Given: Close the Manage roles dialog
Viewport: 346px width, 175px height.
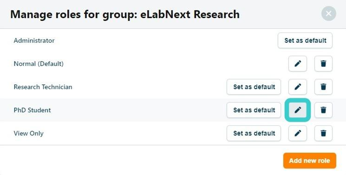Looking at the screenshot, I should pyautogui.click(x=329, y=13).
